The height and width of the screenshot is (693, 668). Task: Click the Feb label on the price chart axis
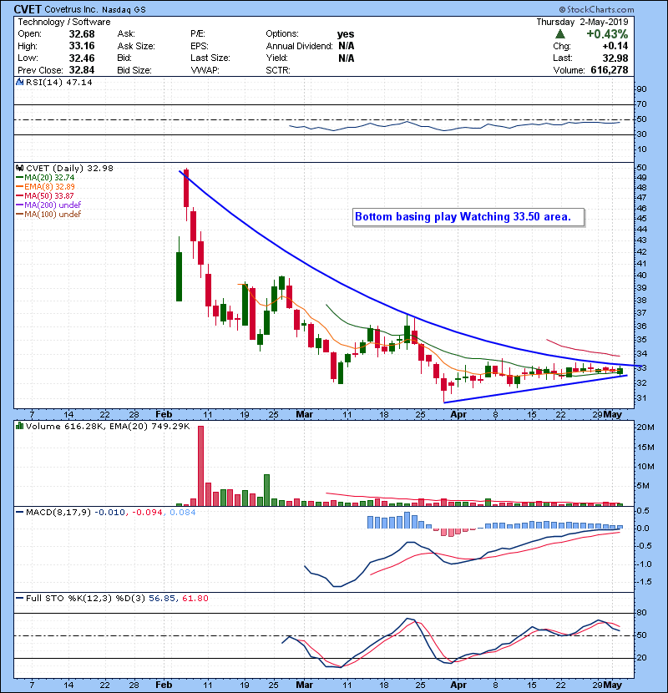164,415
